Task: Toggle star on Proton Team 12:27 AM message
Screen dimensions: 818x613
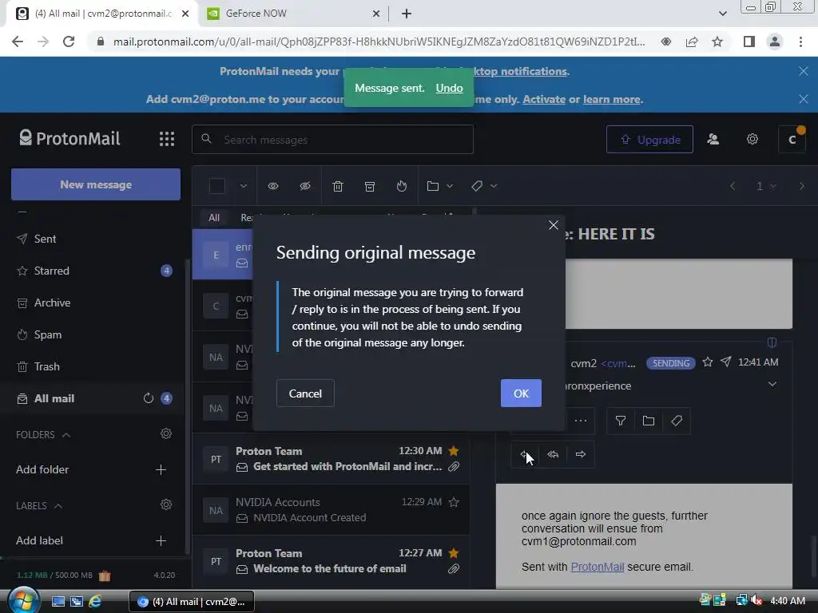Action: point(454,553)
